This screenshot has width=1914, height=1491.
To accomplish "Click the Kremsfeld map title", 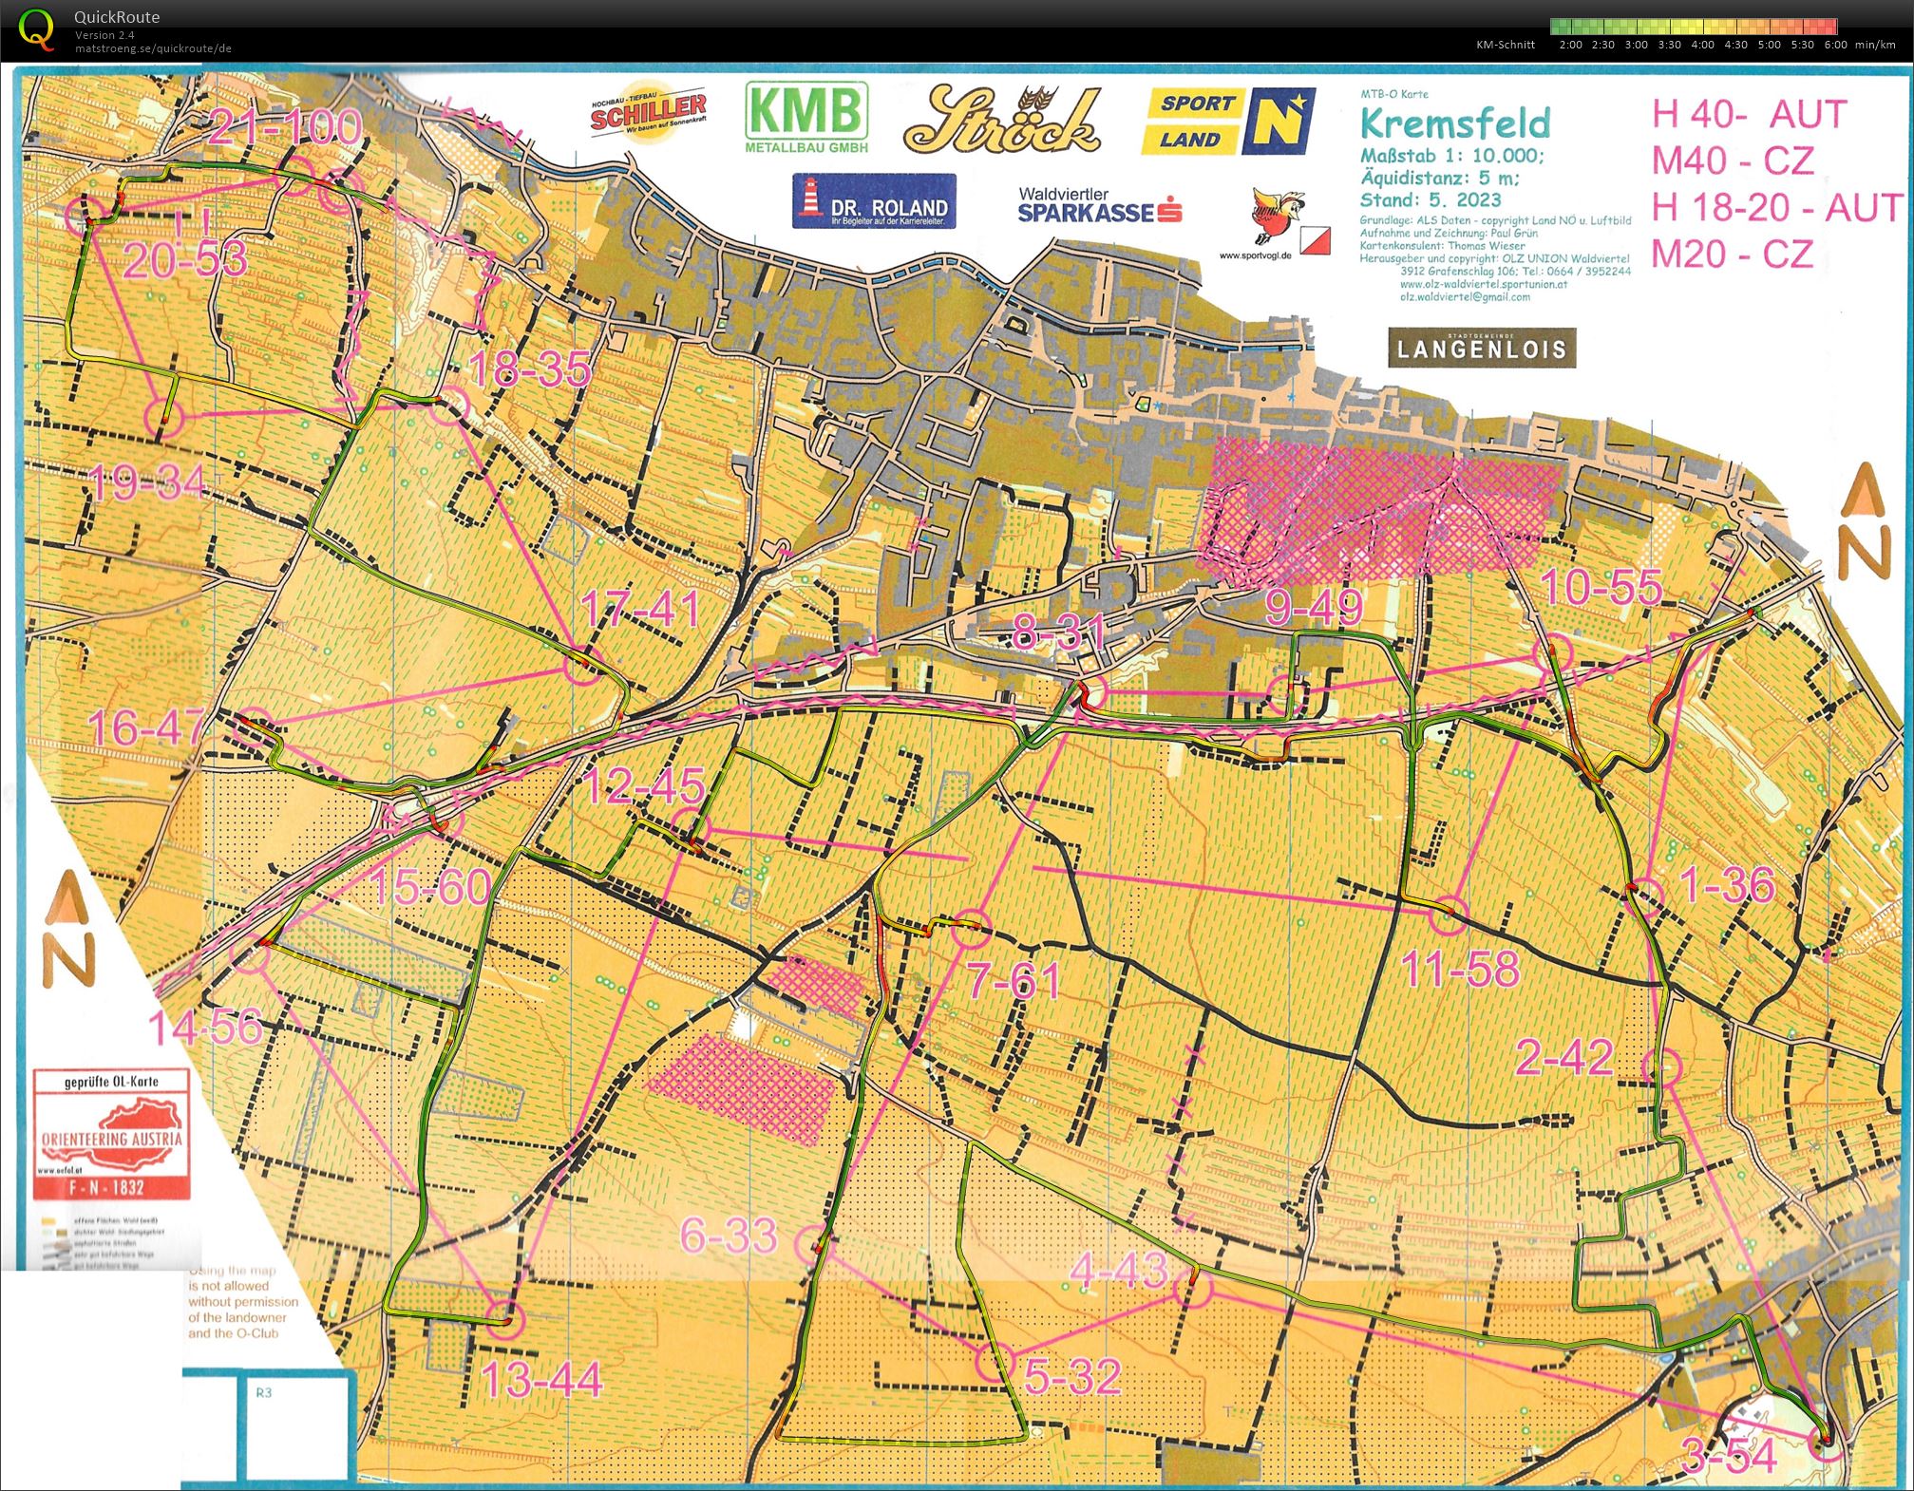I will pyautogui.click(x=1455, y=123).
